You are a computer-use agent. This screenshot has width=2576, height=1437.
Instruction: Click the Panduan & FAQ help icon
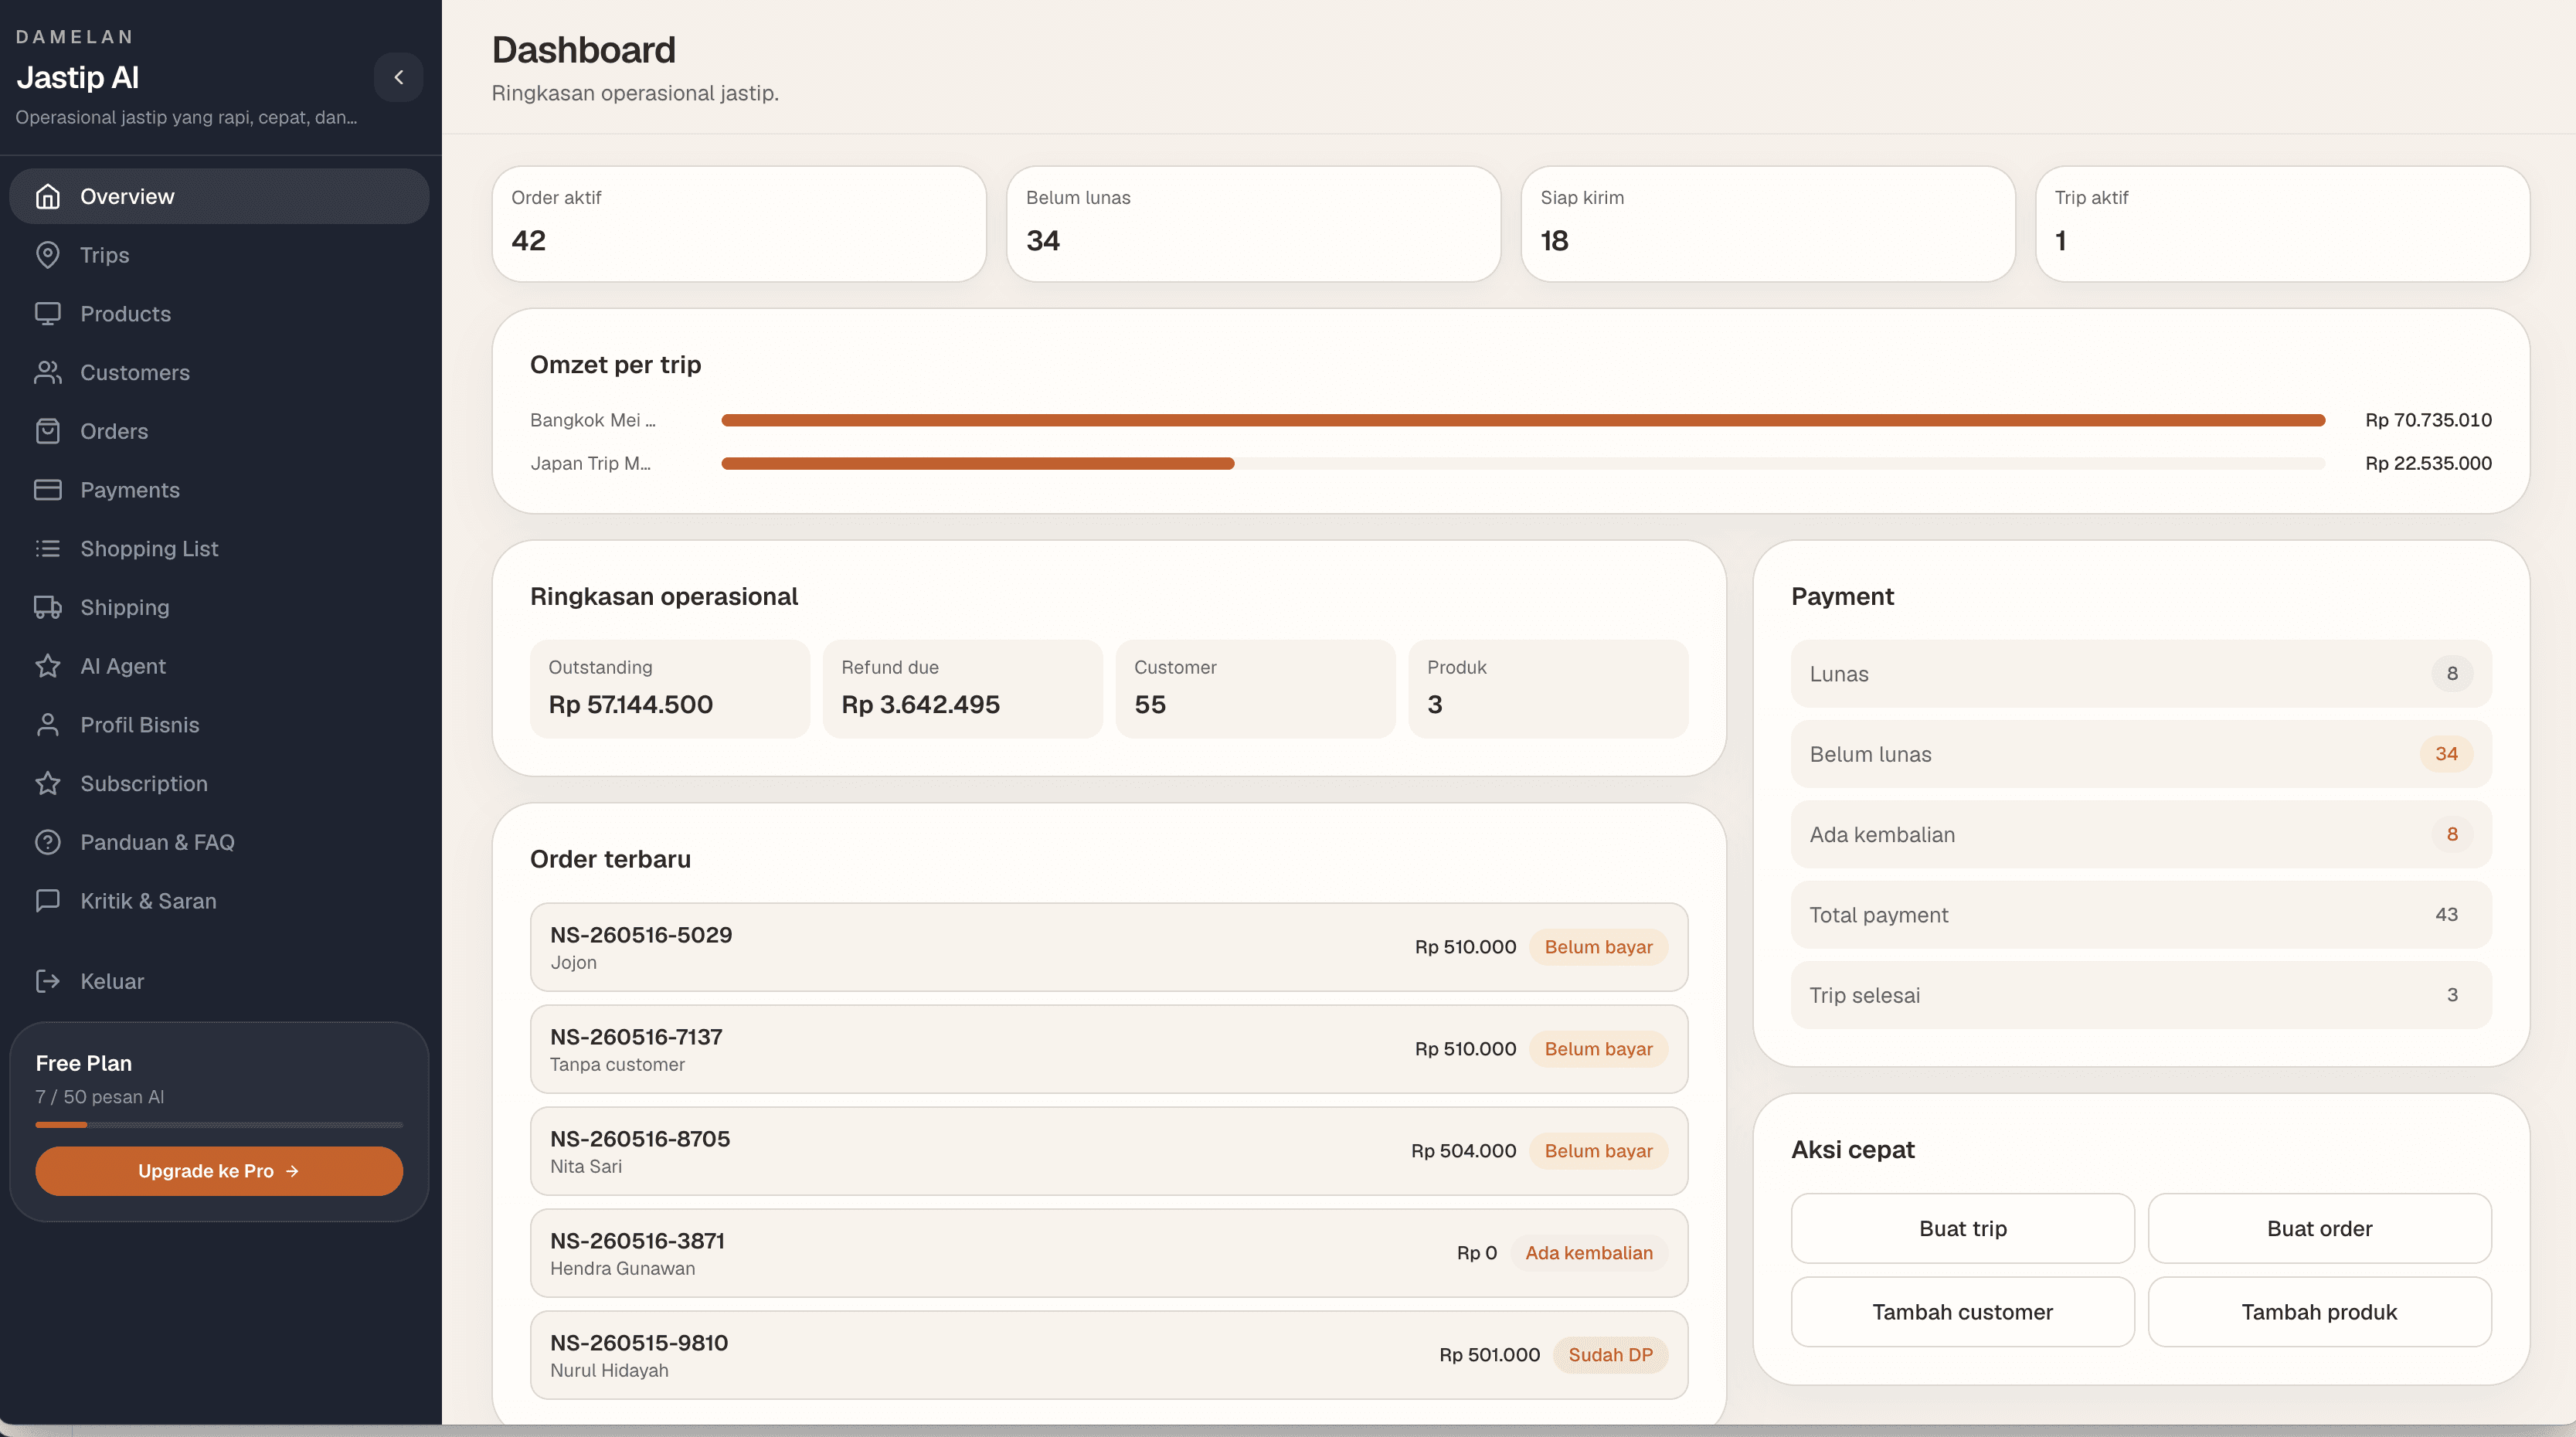pyautogui.click(x=47, y=842)
